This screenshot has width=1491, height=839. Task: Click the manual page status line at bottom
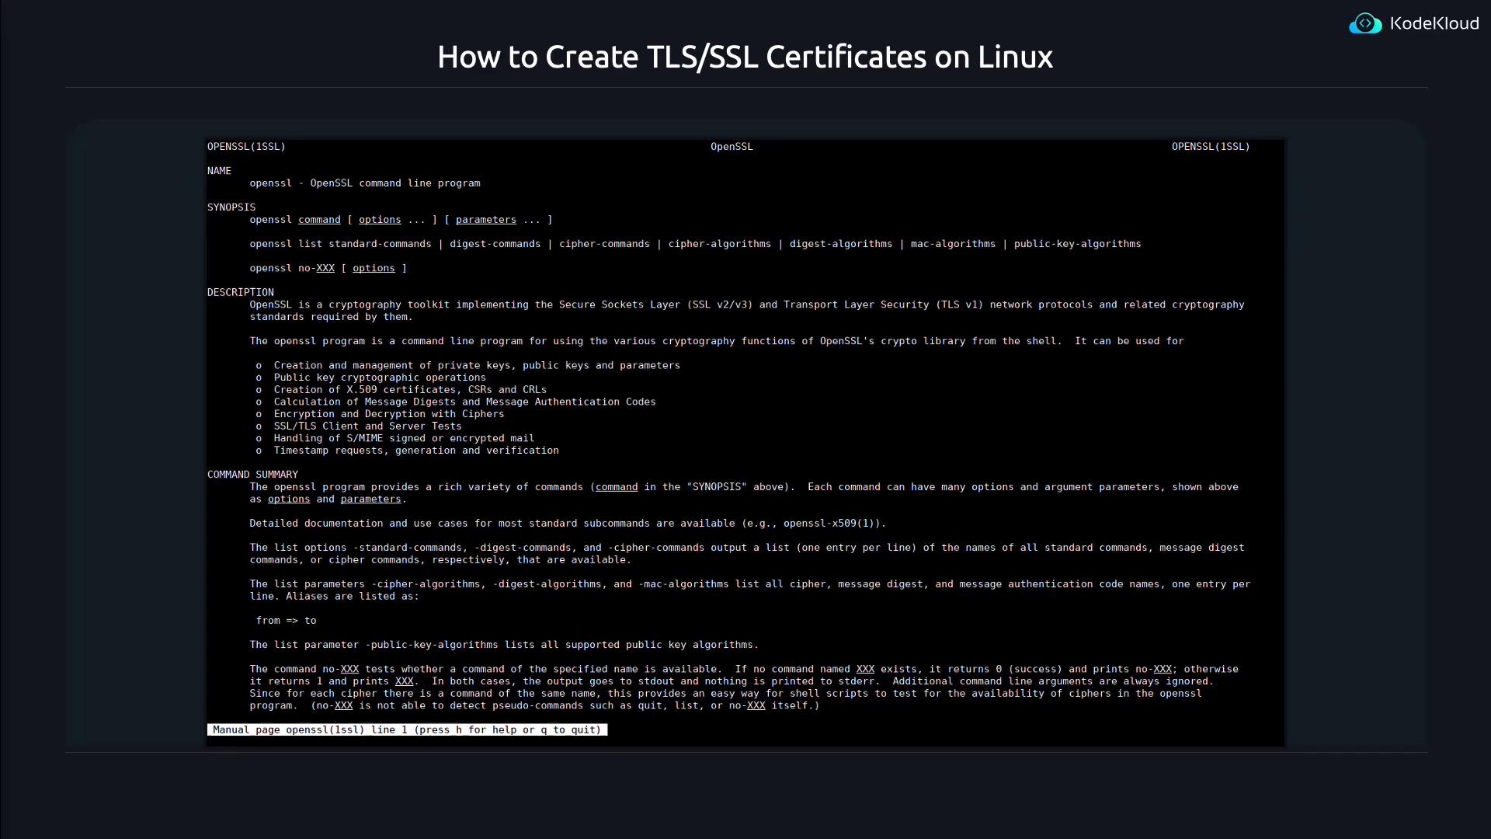pos(407,729)
